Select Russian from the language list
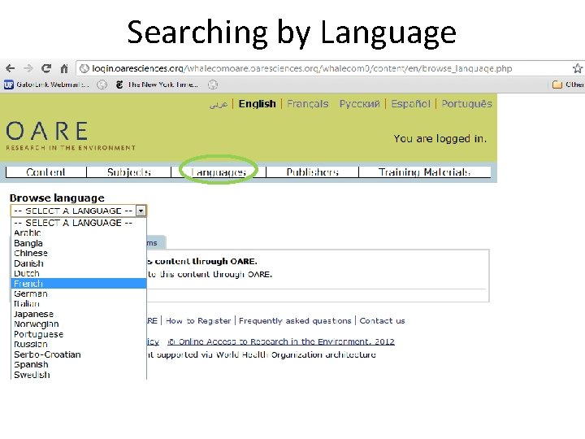This screenshot has height=439, width=585. coord(79,344)
